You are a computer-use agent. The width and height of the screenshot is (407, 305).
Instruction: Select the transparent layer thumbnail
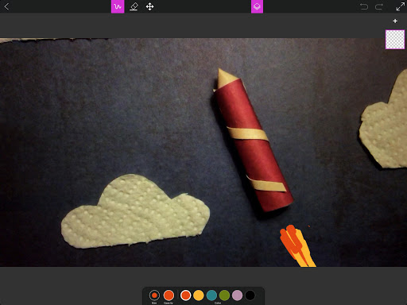click(x=395, y=40)
